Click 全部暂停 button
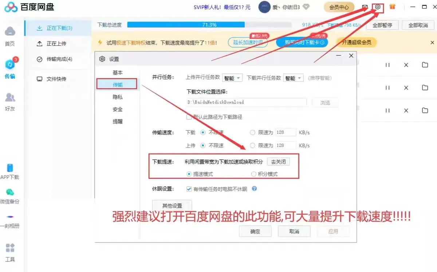 pos(382,25)
